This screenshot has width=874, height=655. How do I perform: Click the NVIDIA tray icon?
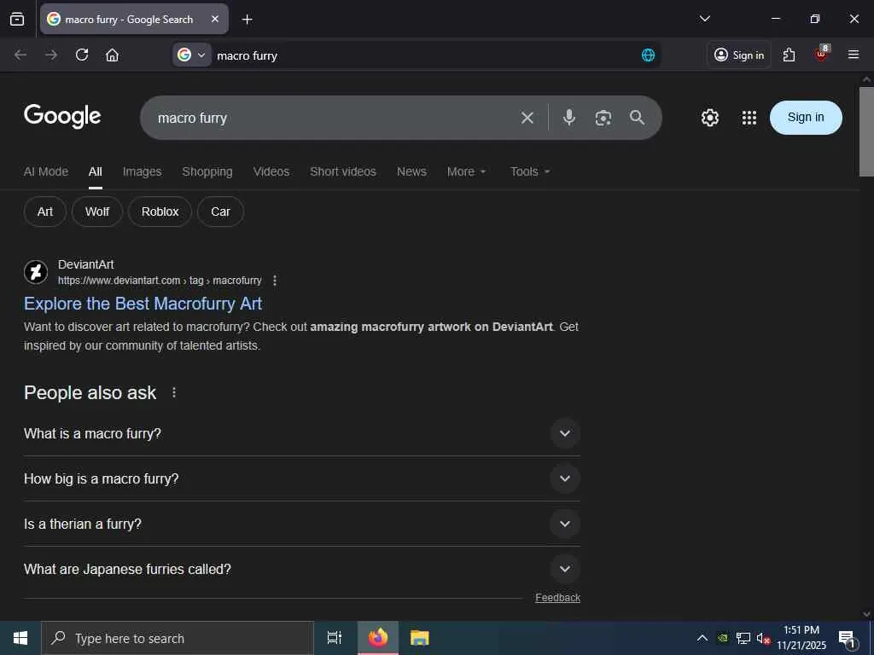point(722,638)
